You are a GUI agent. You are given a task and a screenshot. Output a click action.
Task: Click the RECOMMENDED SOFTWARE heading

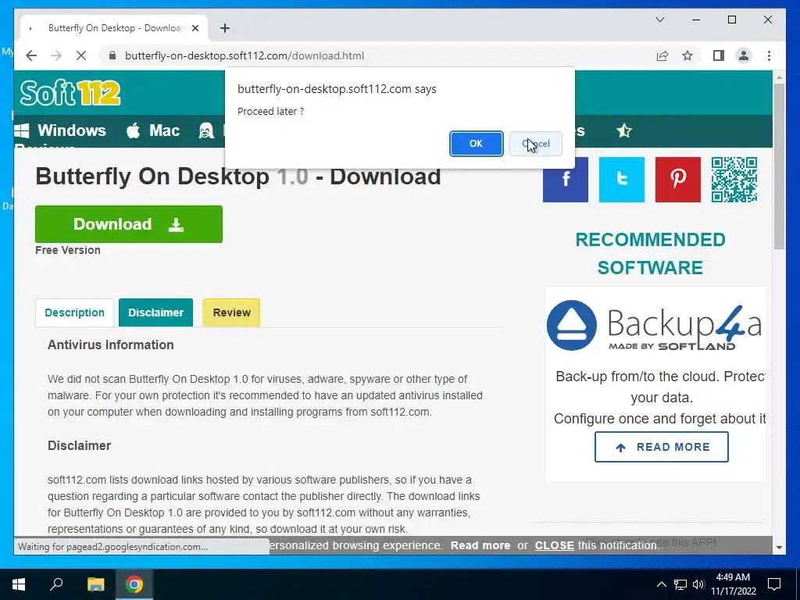coord(651,254)
